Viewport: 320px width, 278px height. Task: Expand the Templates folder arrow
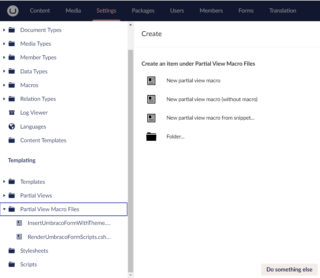tap(4, 182)
